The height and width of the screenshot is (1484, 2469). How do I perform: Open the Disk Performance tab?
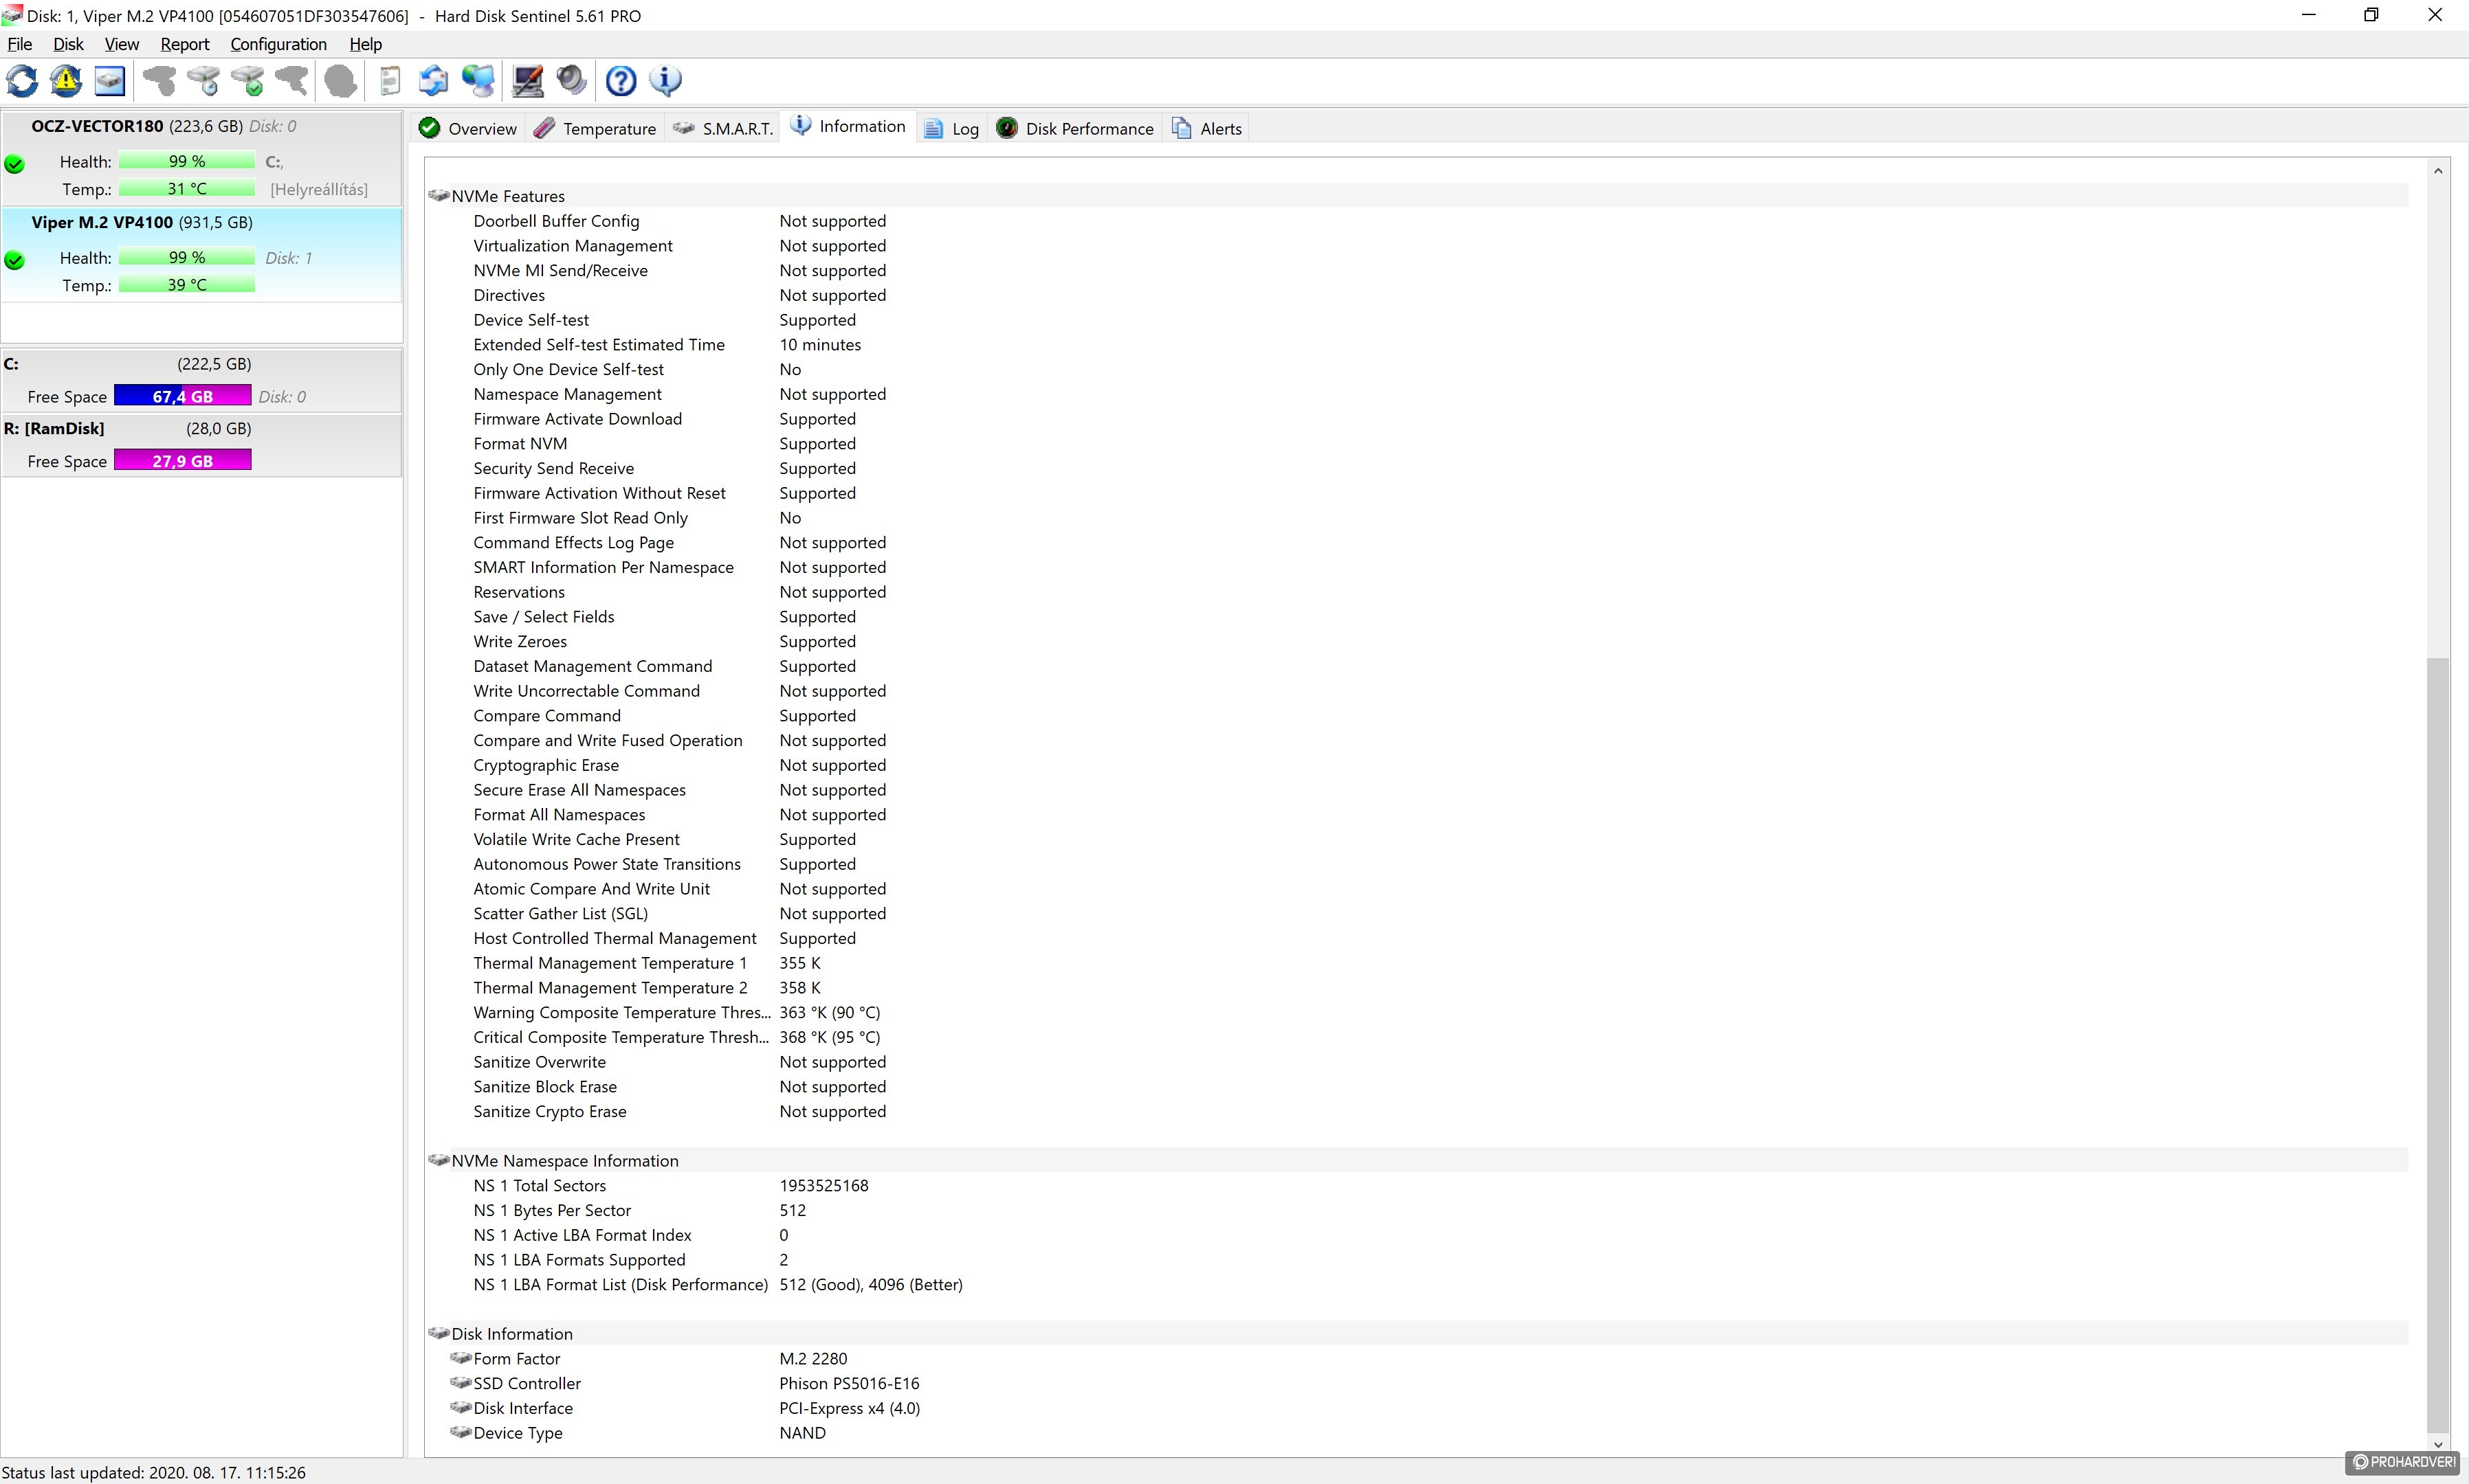click(1076, 129)
